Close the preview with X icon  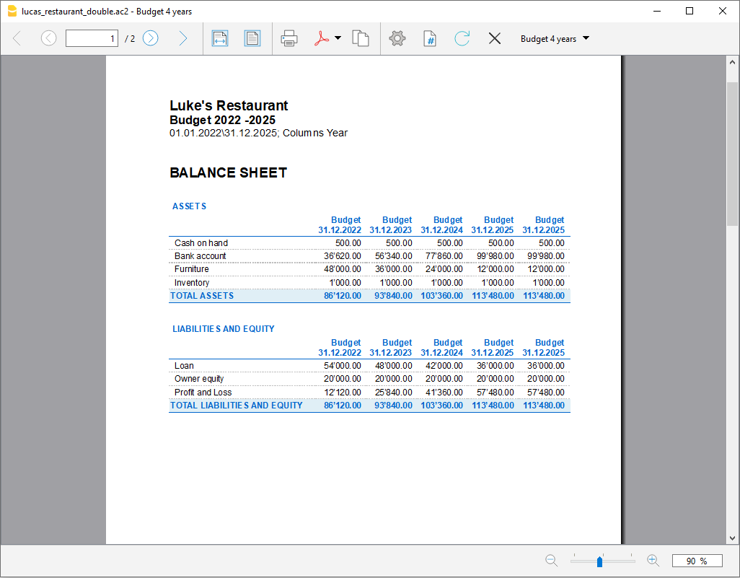click(x=495, y=38)
